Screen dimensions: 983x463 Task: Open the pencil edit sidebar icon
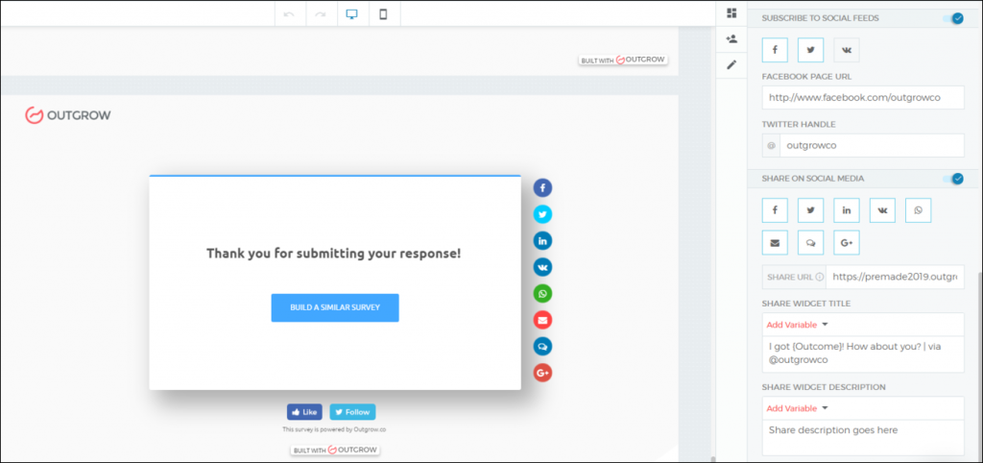tap(731, 64)
